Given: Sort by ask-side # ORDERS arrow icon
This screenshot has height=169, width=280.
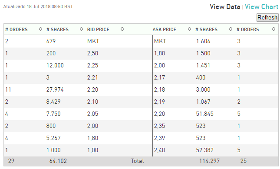Looking at the screenshot, I should point(273,29).
